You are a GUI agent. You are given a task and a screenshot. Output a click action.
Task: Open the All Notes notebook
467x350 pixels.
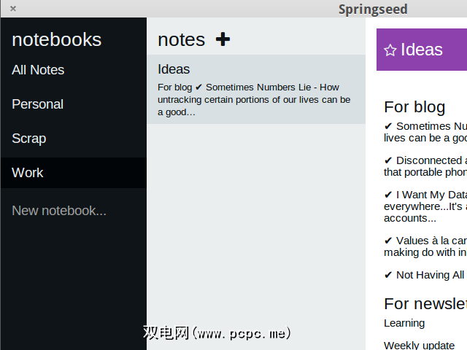[x=38, y=70]
